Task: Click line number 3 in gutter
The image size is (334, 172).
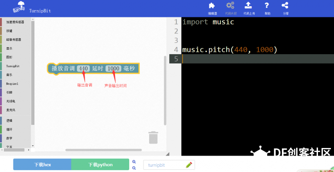Action: tap(176, 40)
